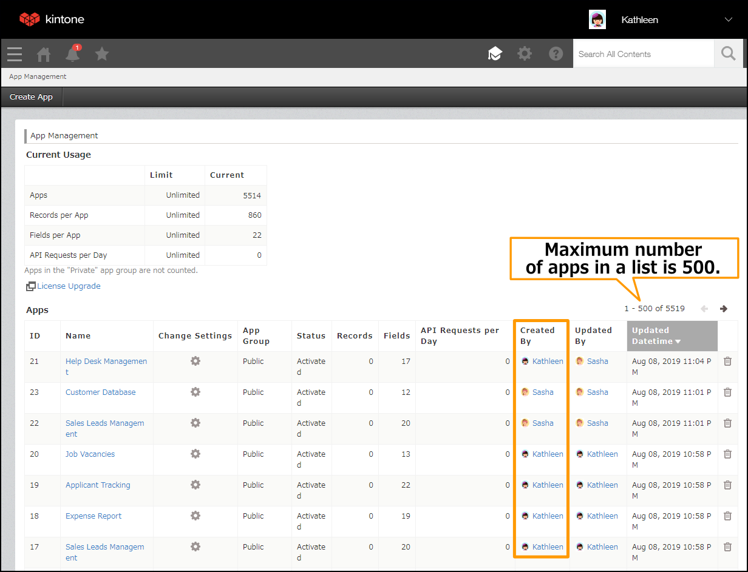Open Sasha's profile in Updated By column

597,362
